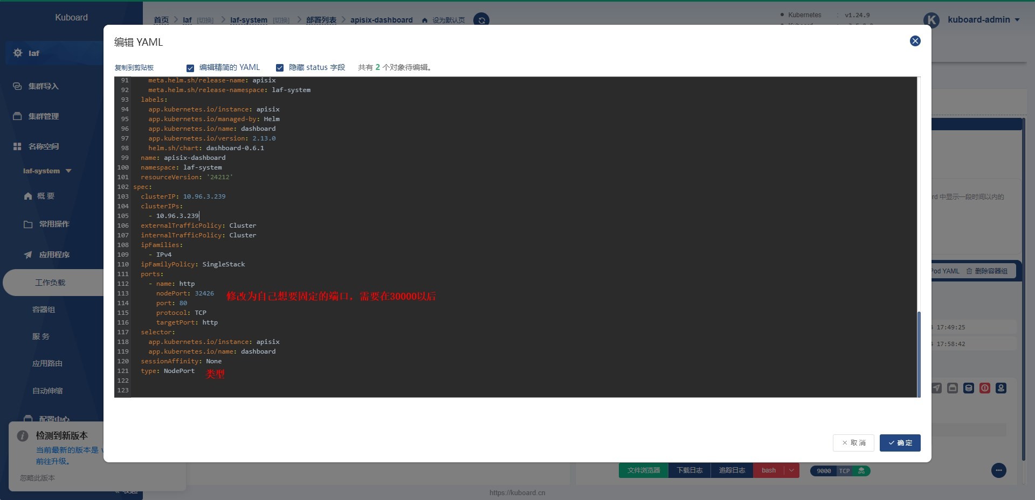Click the user icon in background panel
Image resolution: width=1035 pixels, height=500 pixels.
tap(1001, 388)
